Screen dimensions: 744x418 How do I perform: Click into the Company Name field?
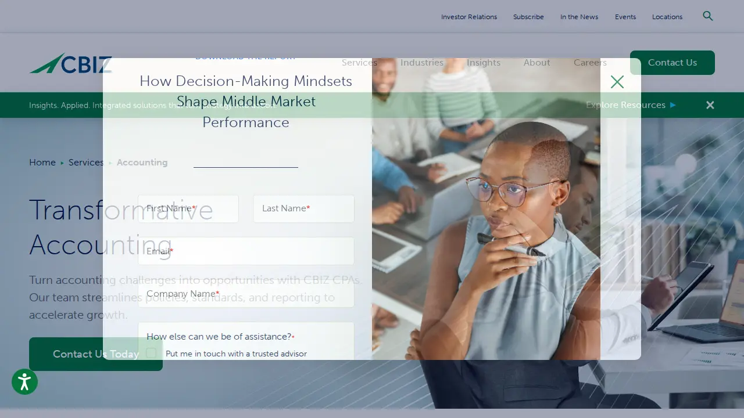[246, 294]
